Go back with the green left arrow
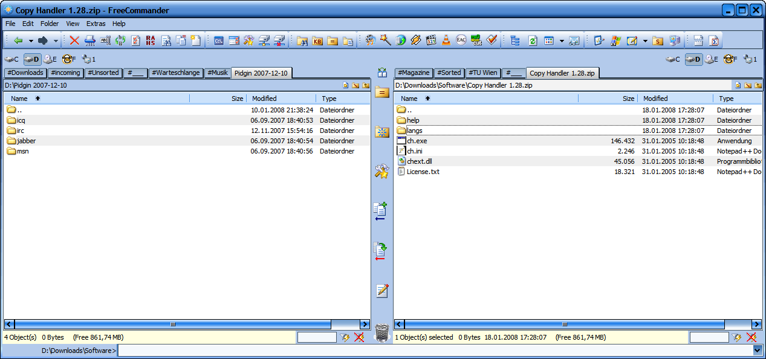 pyautogui.click(x=18, y=40)
